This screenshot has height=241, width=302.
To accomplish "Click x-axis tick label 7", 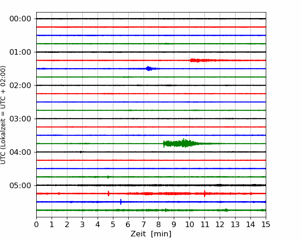I will tap(144, 224).
